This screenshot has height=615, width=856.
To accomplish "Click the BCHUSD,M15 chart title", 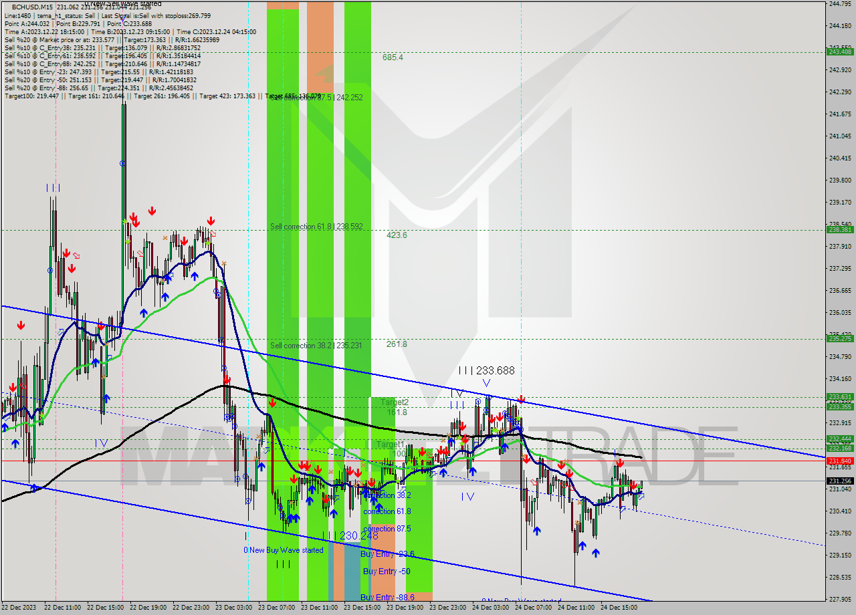I will [x=33, y=7].
